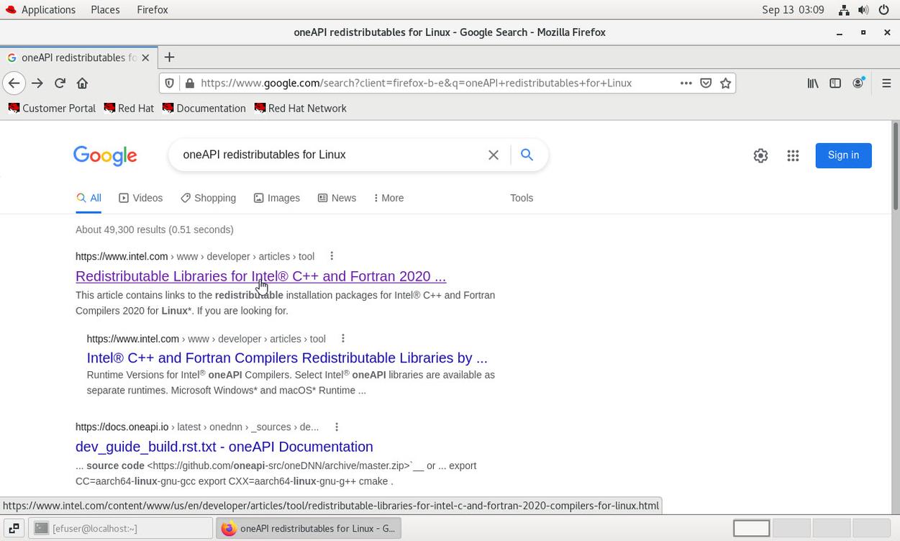This screenshot has width=900, height=541.
Task: Open Google quick settings gear
Action: click(760, 155)
